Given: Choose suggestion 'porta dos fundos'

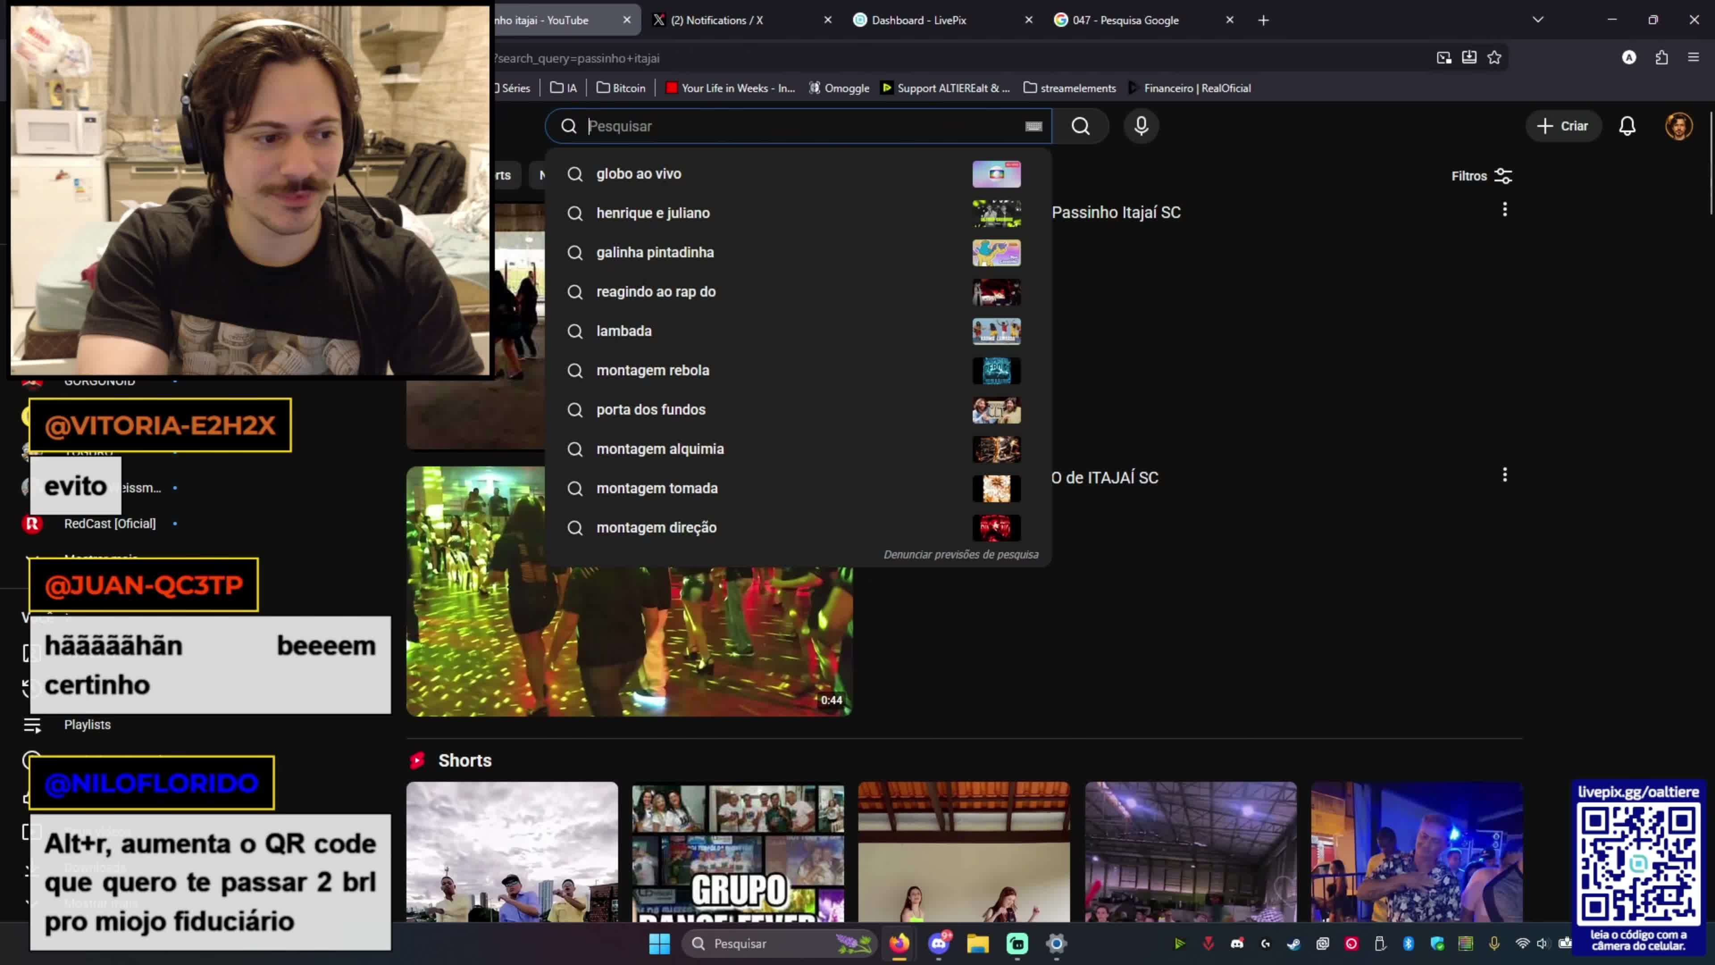Looking at the screenshot, I should 798,410.
